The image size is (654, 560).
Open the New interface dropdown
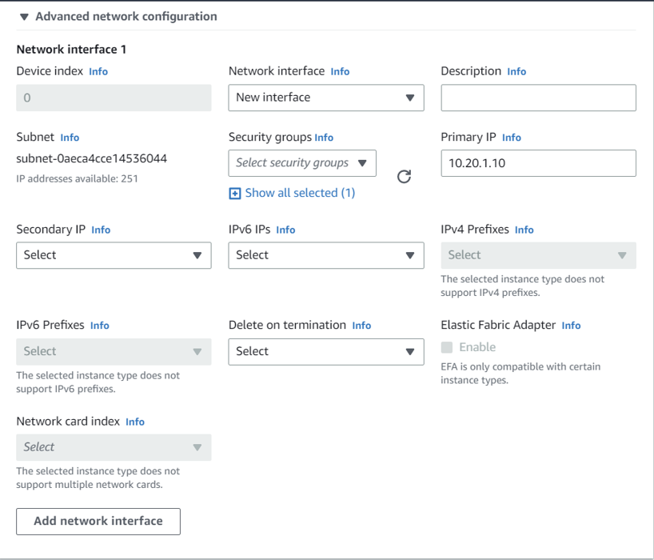click(325, 98)
